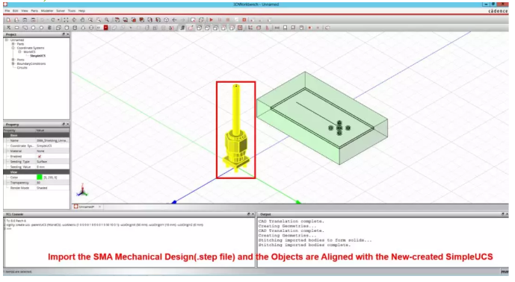Open the Solver menu
This screenshot has height=282, width=515.
pos(61,11)
